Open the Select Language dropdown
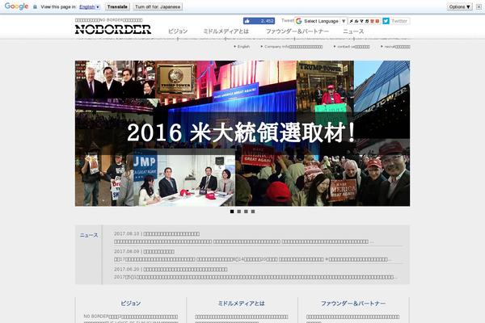 pyautogui.click(x=321, y=21)
